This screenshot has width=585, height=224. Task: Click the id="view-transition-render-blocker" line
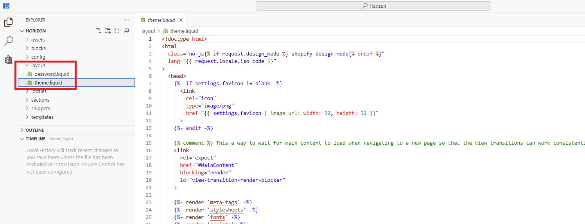(x=233, y=180)
